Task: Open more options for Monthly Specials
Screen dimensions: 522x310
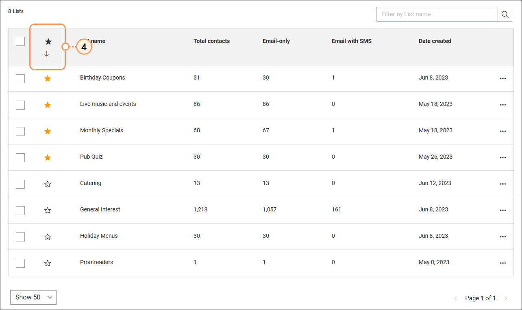Action: [502, 131]
